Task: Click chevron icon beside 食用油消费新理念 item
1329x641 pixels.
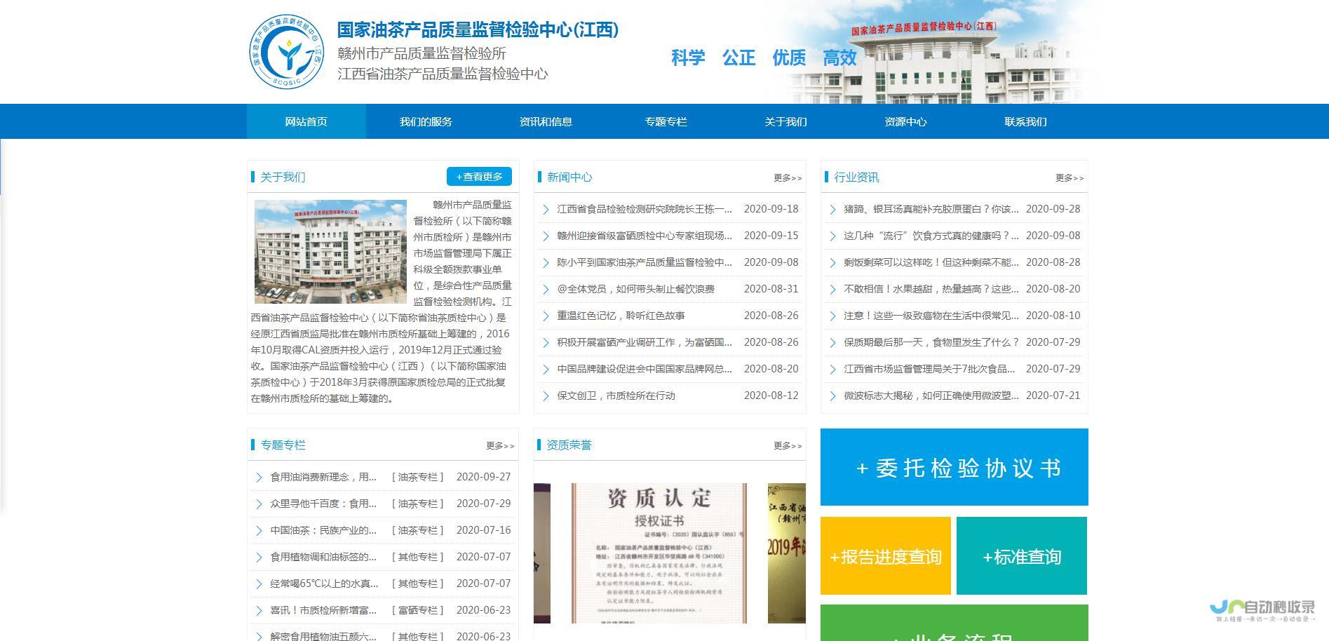Action: click(x=259, y=477)
